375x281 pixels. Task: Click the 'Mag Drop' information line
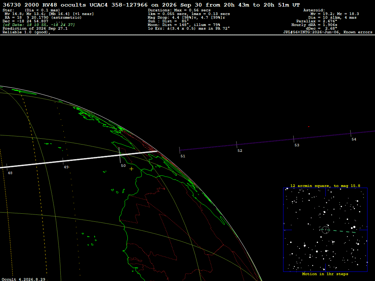[x=186, y=18]
